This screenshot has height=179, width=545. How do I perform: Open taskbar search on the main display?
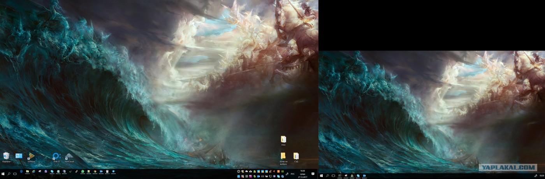(9, 174)
